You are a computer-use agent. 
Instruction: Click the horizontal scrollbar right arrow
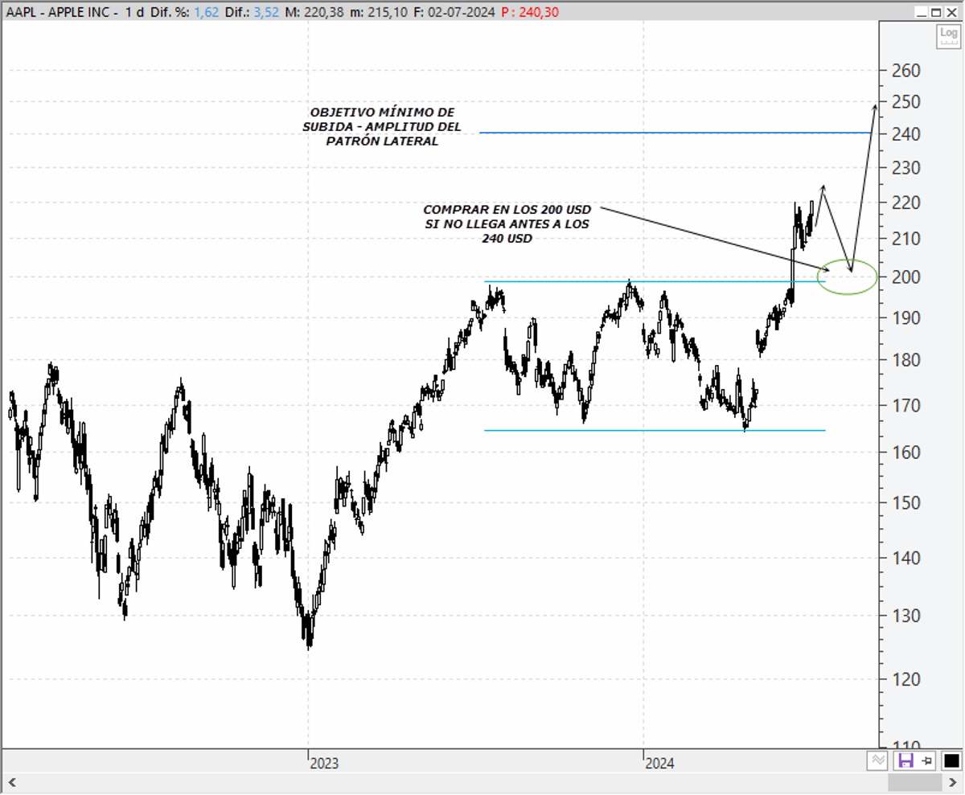[951, 782]
